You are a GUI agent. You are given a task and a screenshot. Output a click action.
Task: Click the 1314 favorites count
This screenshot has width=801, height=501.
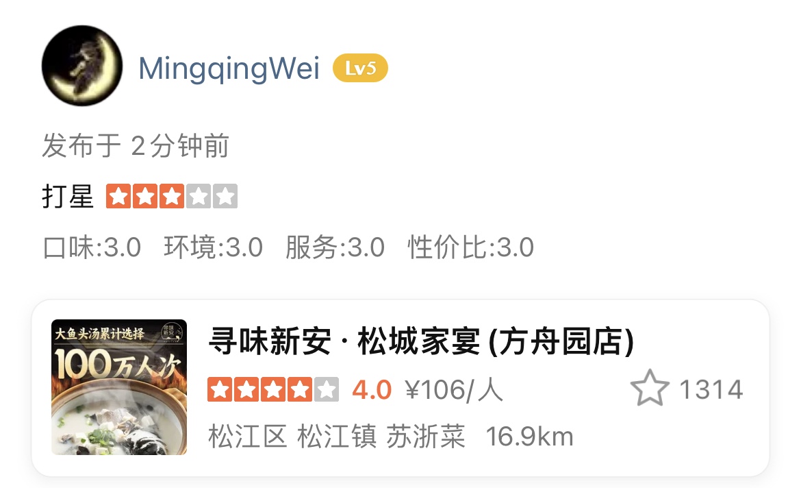pyautogui.click(x=711, y=389)
